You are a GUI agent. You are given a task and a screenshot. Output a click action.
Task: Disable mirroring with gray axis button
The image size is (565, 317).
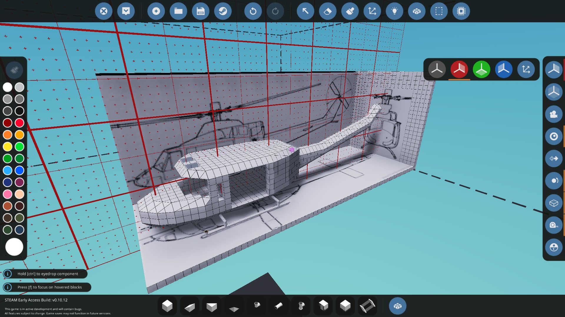click(x=437, y=70)
